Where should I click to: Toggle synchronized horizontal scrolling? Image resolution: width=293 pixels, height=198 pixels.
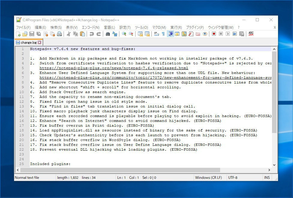point(147,34)
